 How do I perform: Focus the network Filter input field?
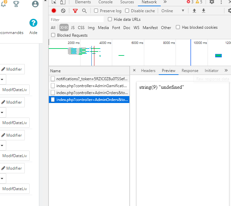(x=77, y=19)
